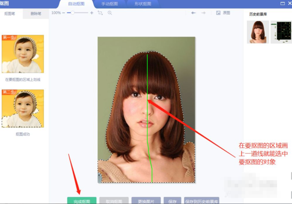Click the 100% zoom value

tap(56, 13)
